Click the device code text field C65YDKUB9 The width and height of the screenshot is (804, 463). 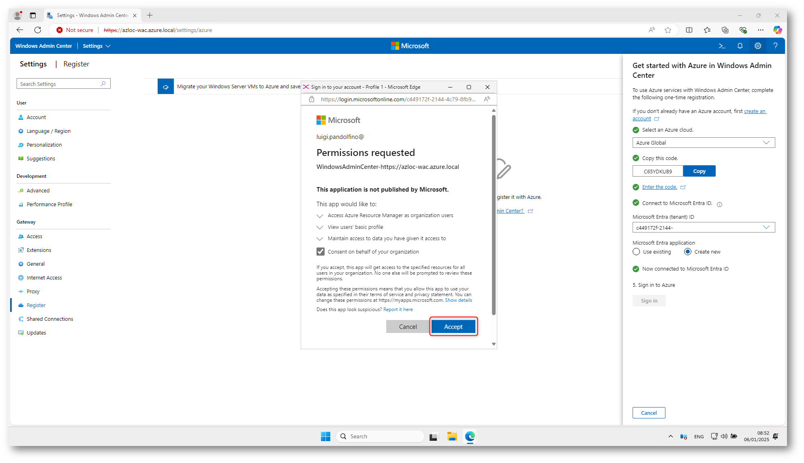(658, 171)
